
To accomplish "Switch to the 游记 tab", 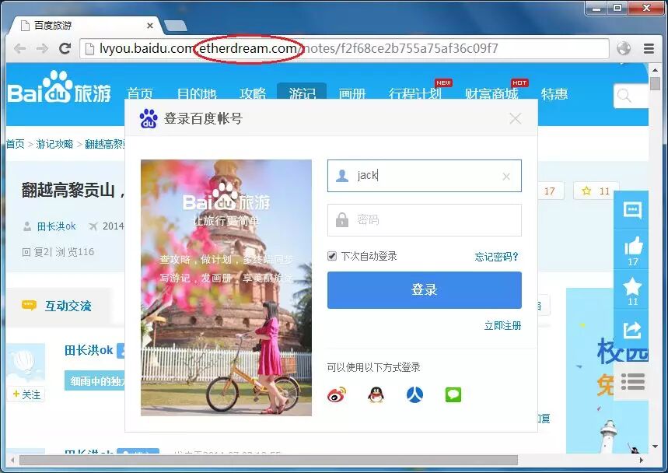I will tap(302, 93).
